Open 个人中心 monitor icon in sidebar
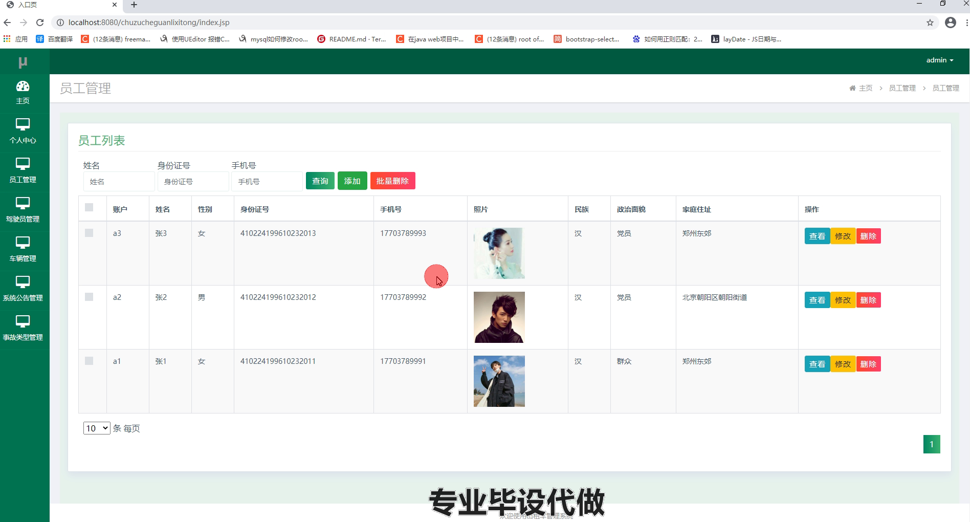970x522 pixels. [23, 124]
